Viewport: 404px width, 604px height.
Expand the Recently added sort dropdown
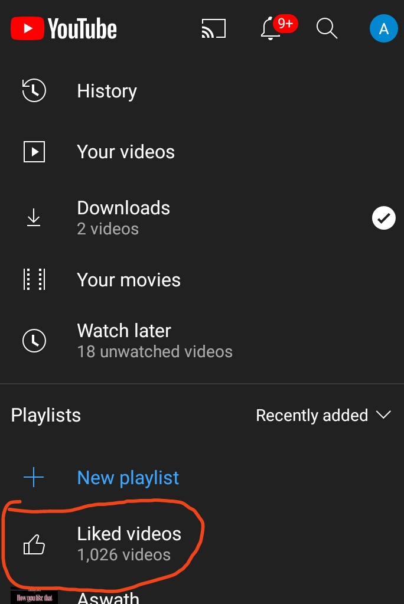pos(324,415)
